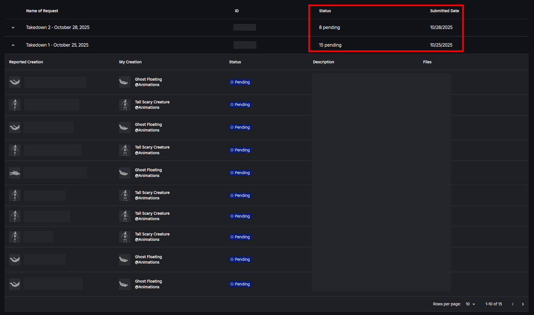The width and height of the screenshot is (534, 315).
Task: Go to the next page of results
Action: coord(523,304)
